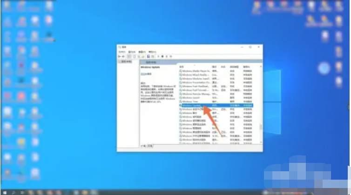Image resolution: width=351 pixels, height=195 pixels.
Task: Switch to the Standard tab at bottom
Action: pyautogui.click(x=151, y=146)
